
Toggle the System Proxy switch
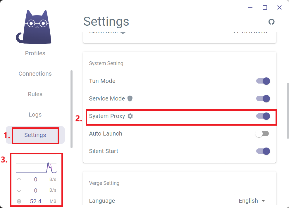pos(263,116)
